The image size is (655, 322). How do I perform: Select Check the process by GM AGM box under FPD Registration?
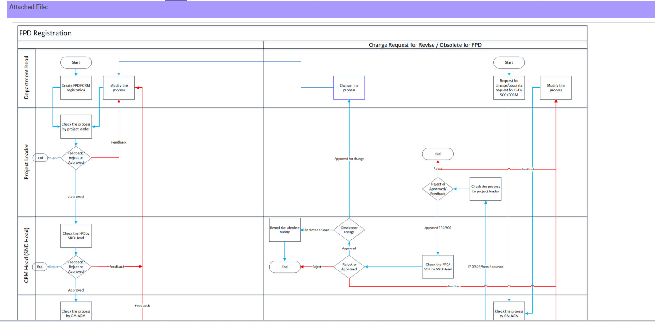point(76,312)
